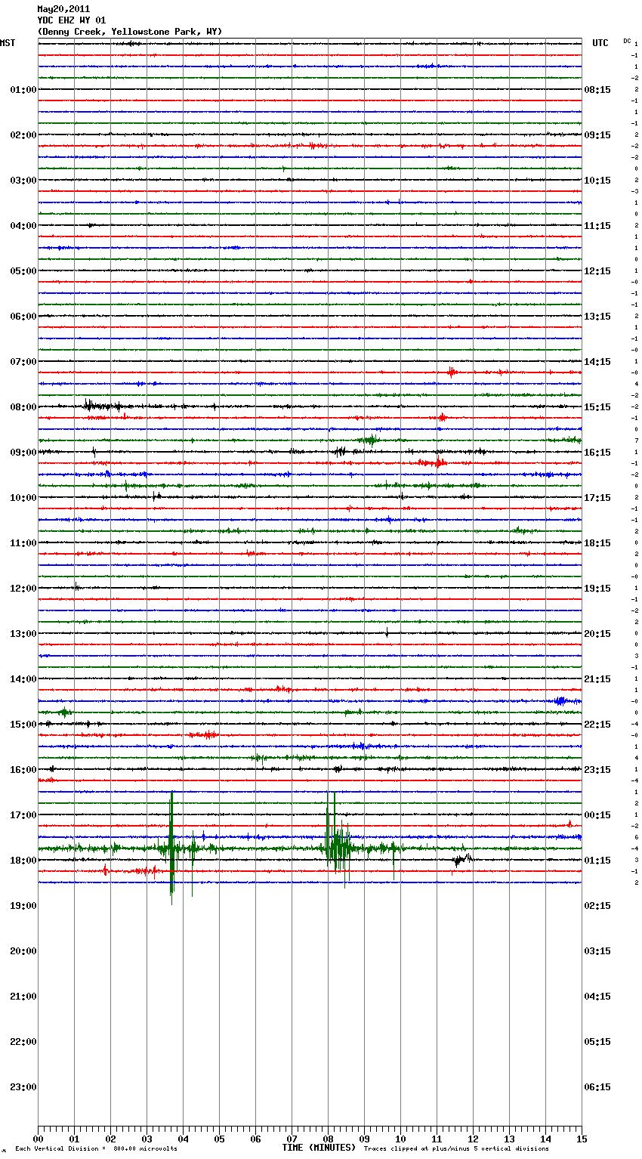Select the 19:00 MST time label
This screenshot has width=642, height=1159.
tap(23, 906)
